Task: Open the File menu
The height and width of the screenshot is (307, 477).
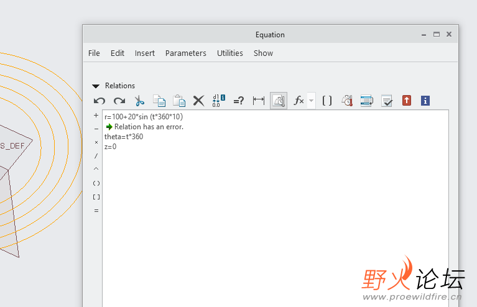Action: pos(94,53)
